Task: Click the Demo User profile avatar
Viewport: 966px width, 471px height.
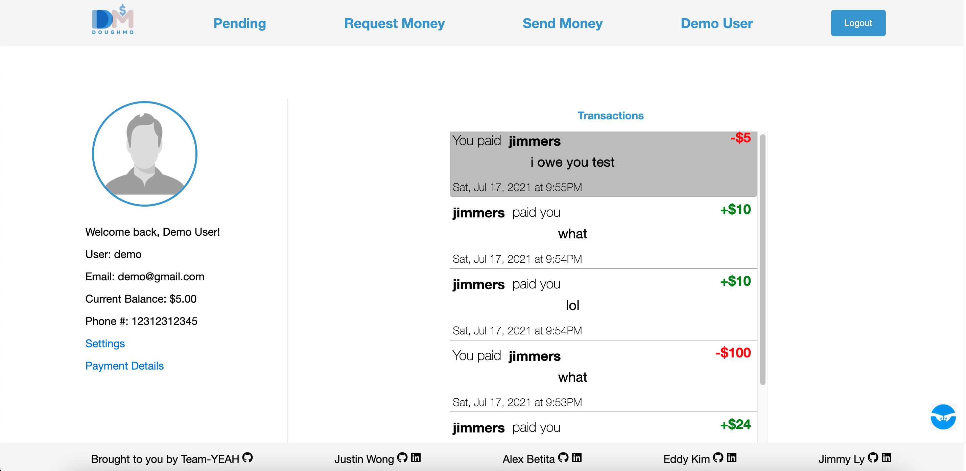Action: click(x=145, y=154)
